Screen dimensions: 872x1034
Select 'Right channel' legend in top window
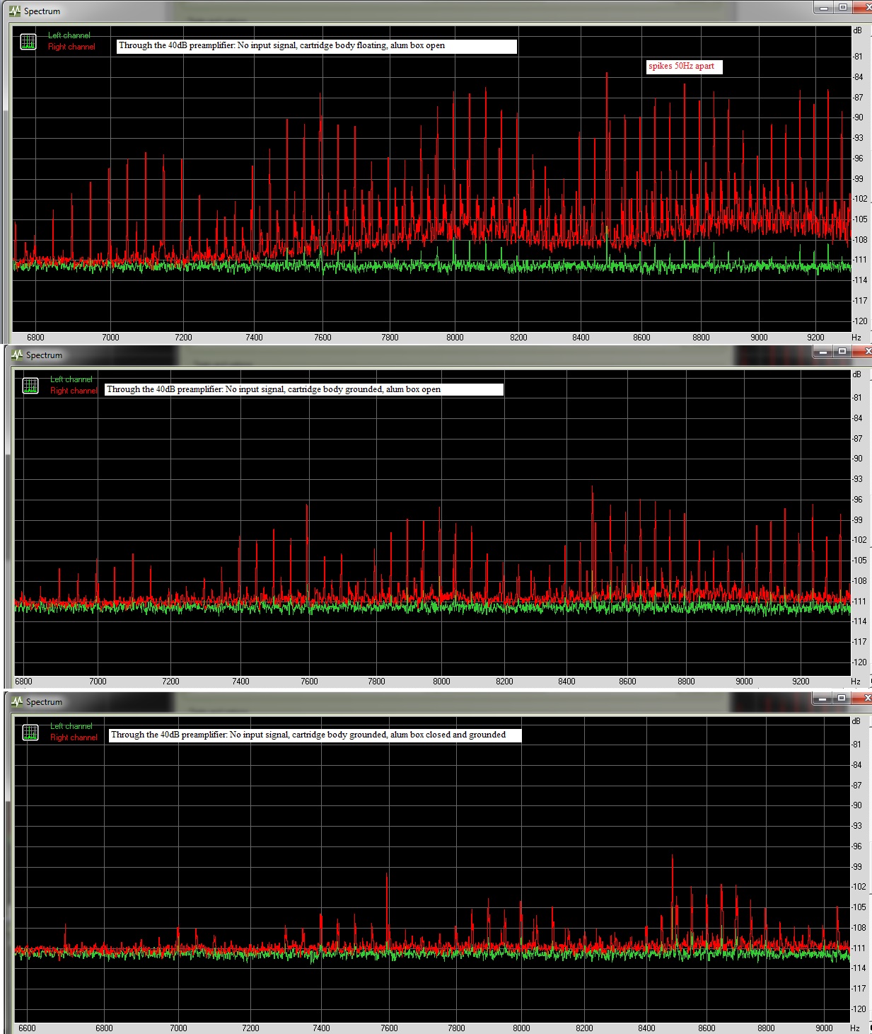coord(71,47)
